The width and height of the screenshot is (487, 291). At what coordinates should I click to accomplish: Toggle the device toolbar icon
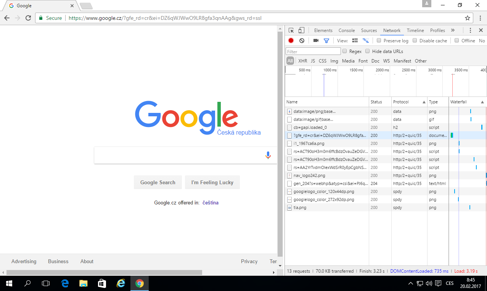click(x=301, y=31)
